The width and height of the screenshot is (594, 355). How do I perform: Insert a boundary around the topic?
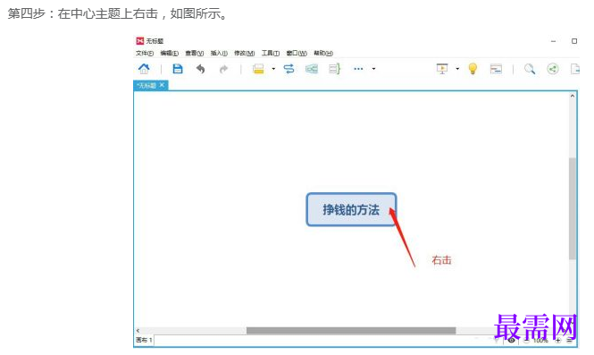(x=312, y=69)
